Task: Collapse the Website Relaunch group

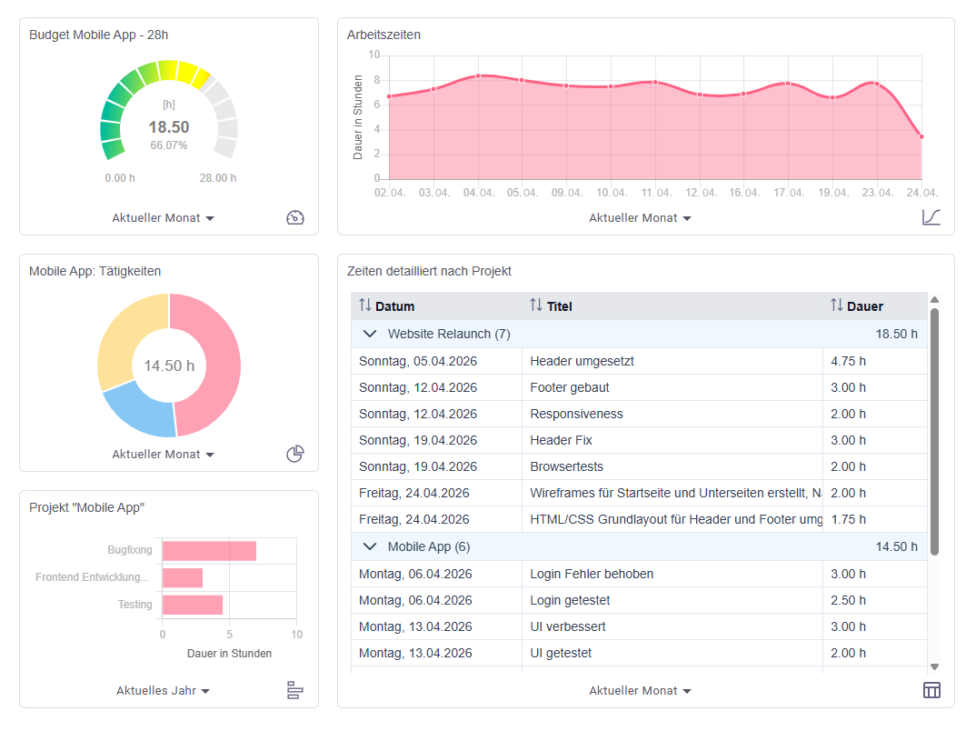Action: [x=370, y=334]
